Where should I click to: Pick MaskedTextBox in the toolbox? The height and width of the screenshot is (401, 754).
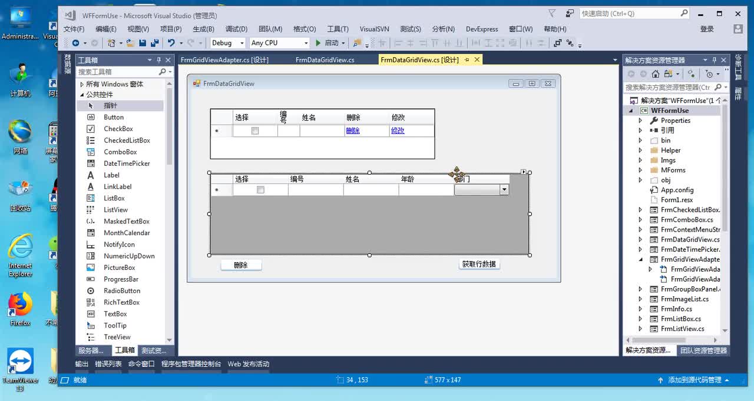tap(127, 221)
